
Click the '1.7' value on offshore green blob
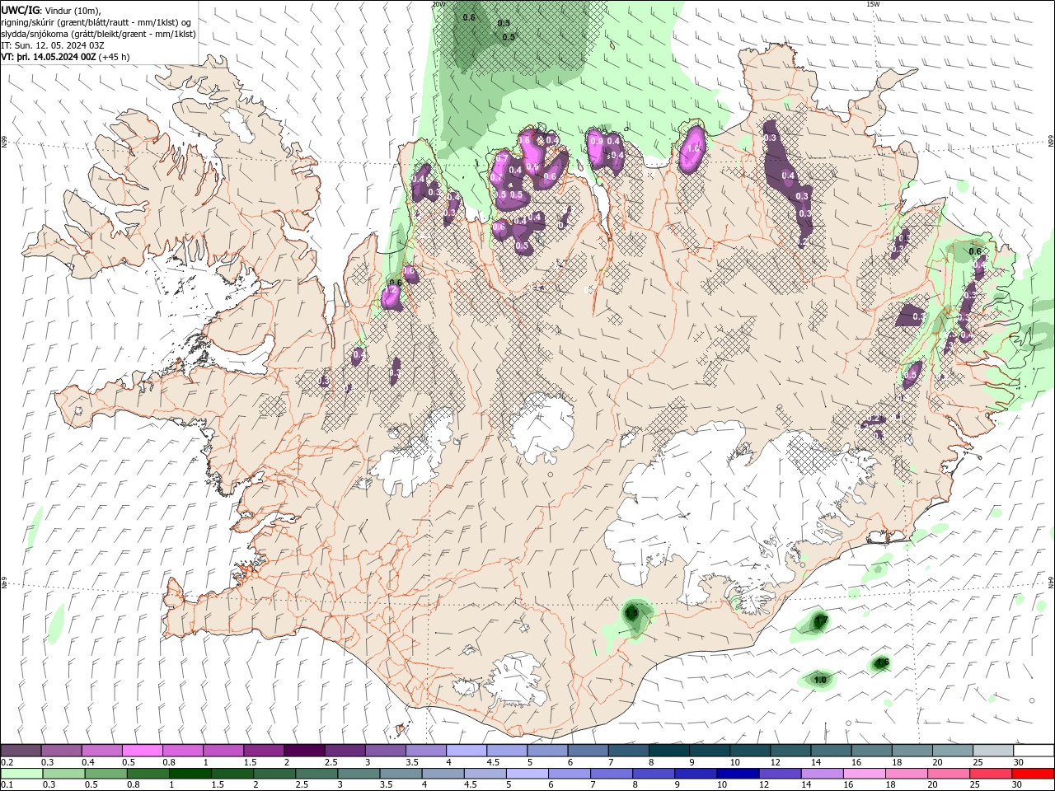pyautogui.click(x=821, y=620)
